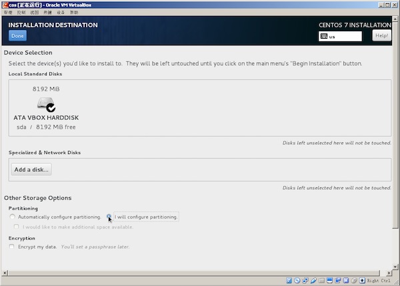Image resolution: width=400 pixels, height=286 pixels.
Task: Open the 设备 menu in the menu bar
Action: click(x=61, y=13)
